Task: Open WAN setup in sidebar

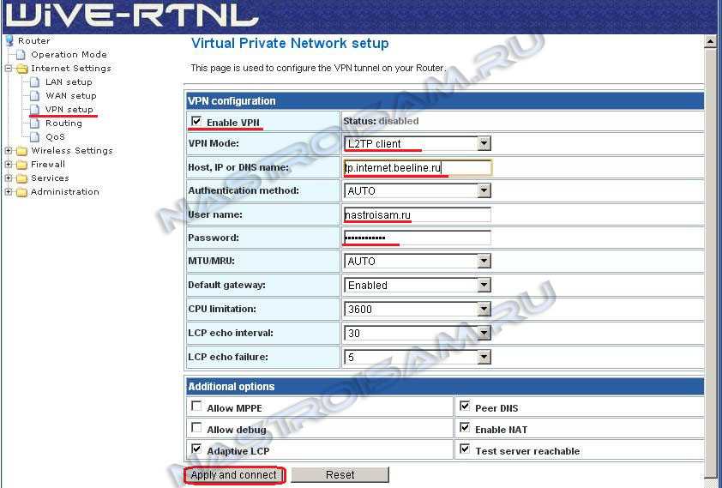Action: click(x=70, y=96)
